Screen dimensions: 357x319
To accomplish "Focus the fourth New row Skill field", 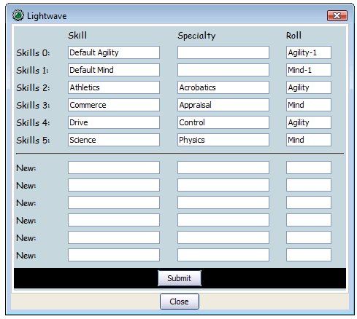I will [x=114, y=220].
